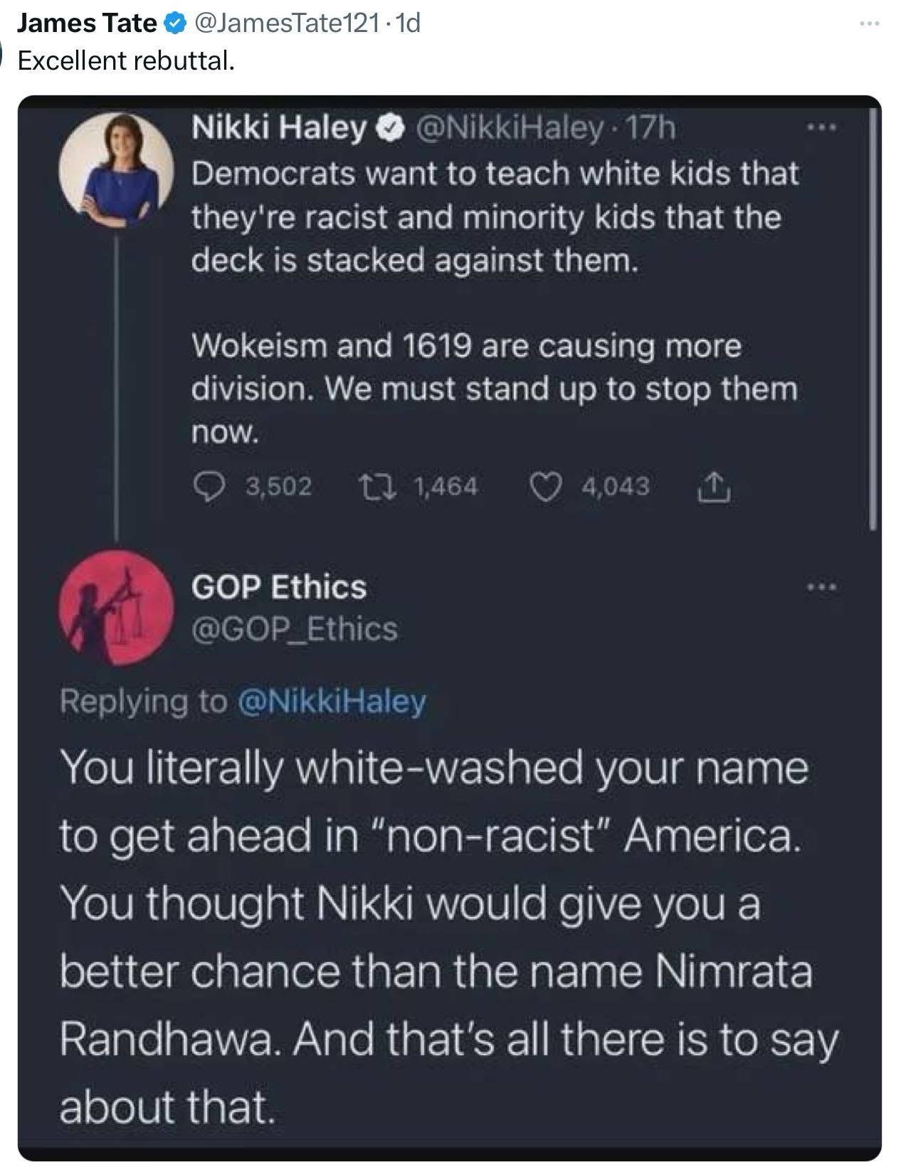
Task: Open James Tate's profile name link
Action: pos(86,25)
